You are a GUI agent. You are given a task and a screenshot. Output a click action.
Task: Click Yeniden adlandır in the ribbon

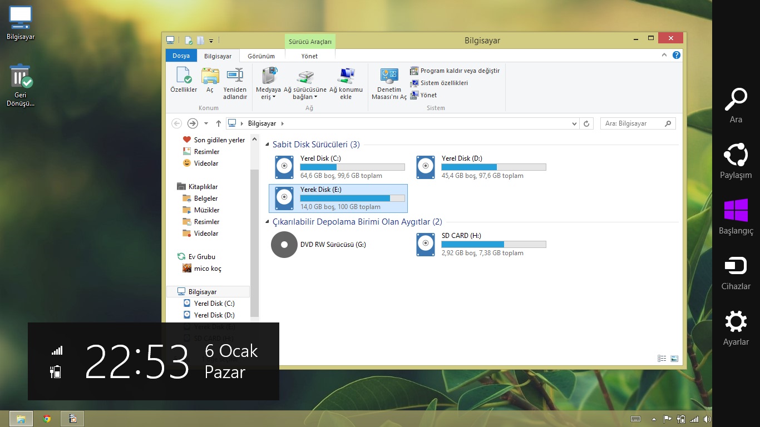click(235, 83)
